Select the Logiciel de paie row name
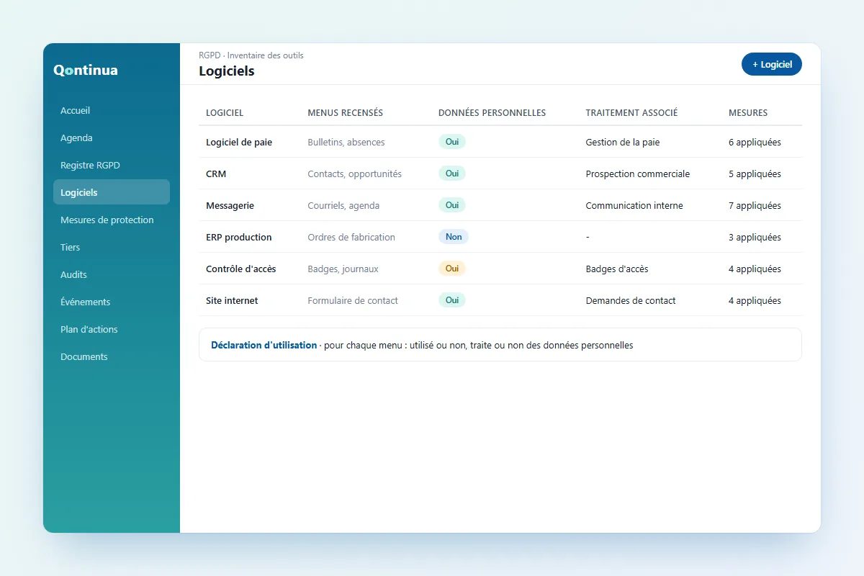The image size is (864, 576). coord(239,143)
